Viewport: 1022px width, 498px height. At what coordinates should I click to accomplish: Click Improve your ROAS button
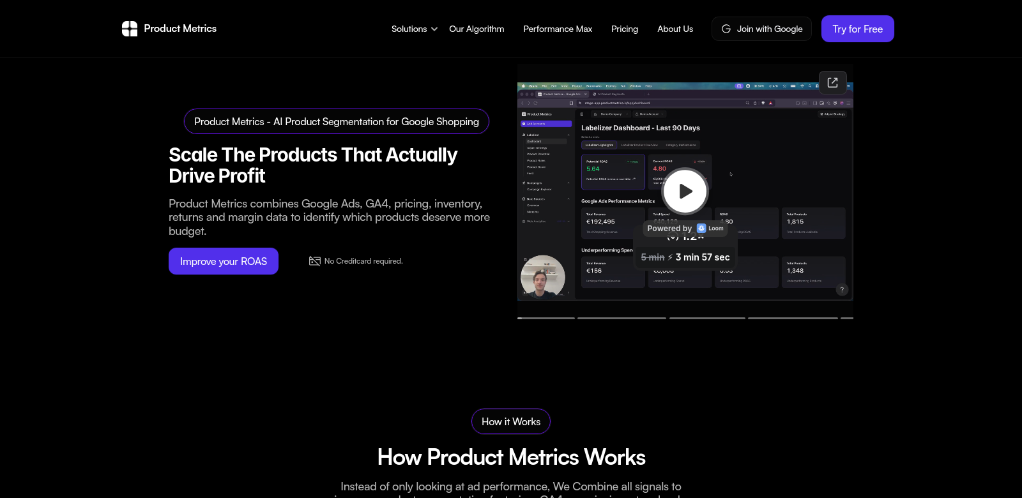coord(224,261)
